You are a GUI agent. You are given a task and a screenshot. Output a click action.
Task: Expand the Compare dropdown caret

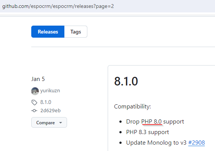pos(61,123)
